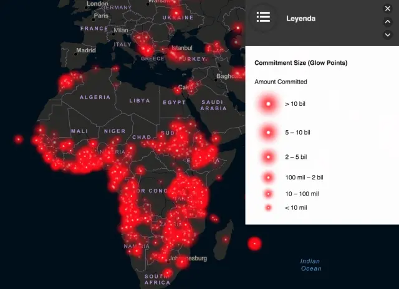This screenshot has height=289, width=399.
Task: Collapse the panel with the up chevron
Action: point(387,22)
